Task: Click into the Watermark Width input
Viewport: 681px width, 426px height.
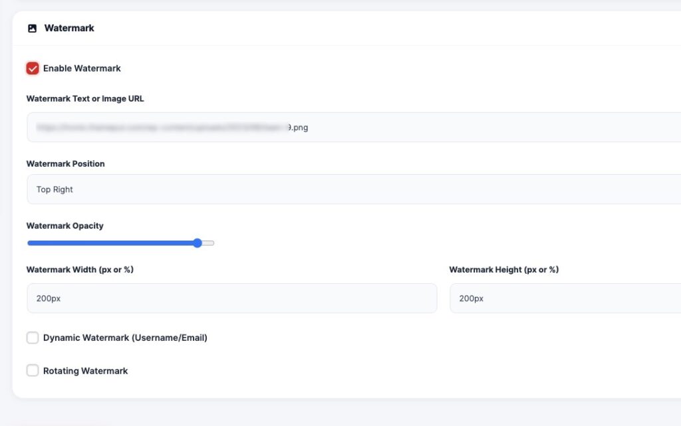Action: 231,298
